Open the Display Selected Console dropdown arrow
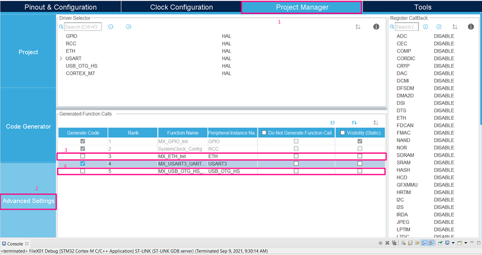The height and width of the screenshot is (255, 482). [x=453, y=243]
